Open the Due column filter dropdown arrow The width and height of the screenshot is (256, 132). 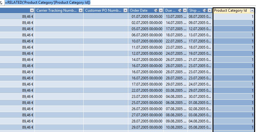(x=185, y=10)
